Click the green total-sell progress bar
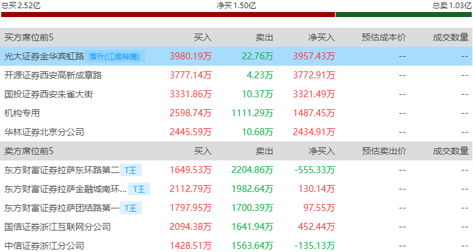 [x=403, y=15]
